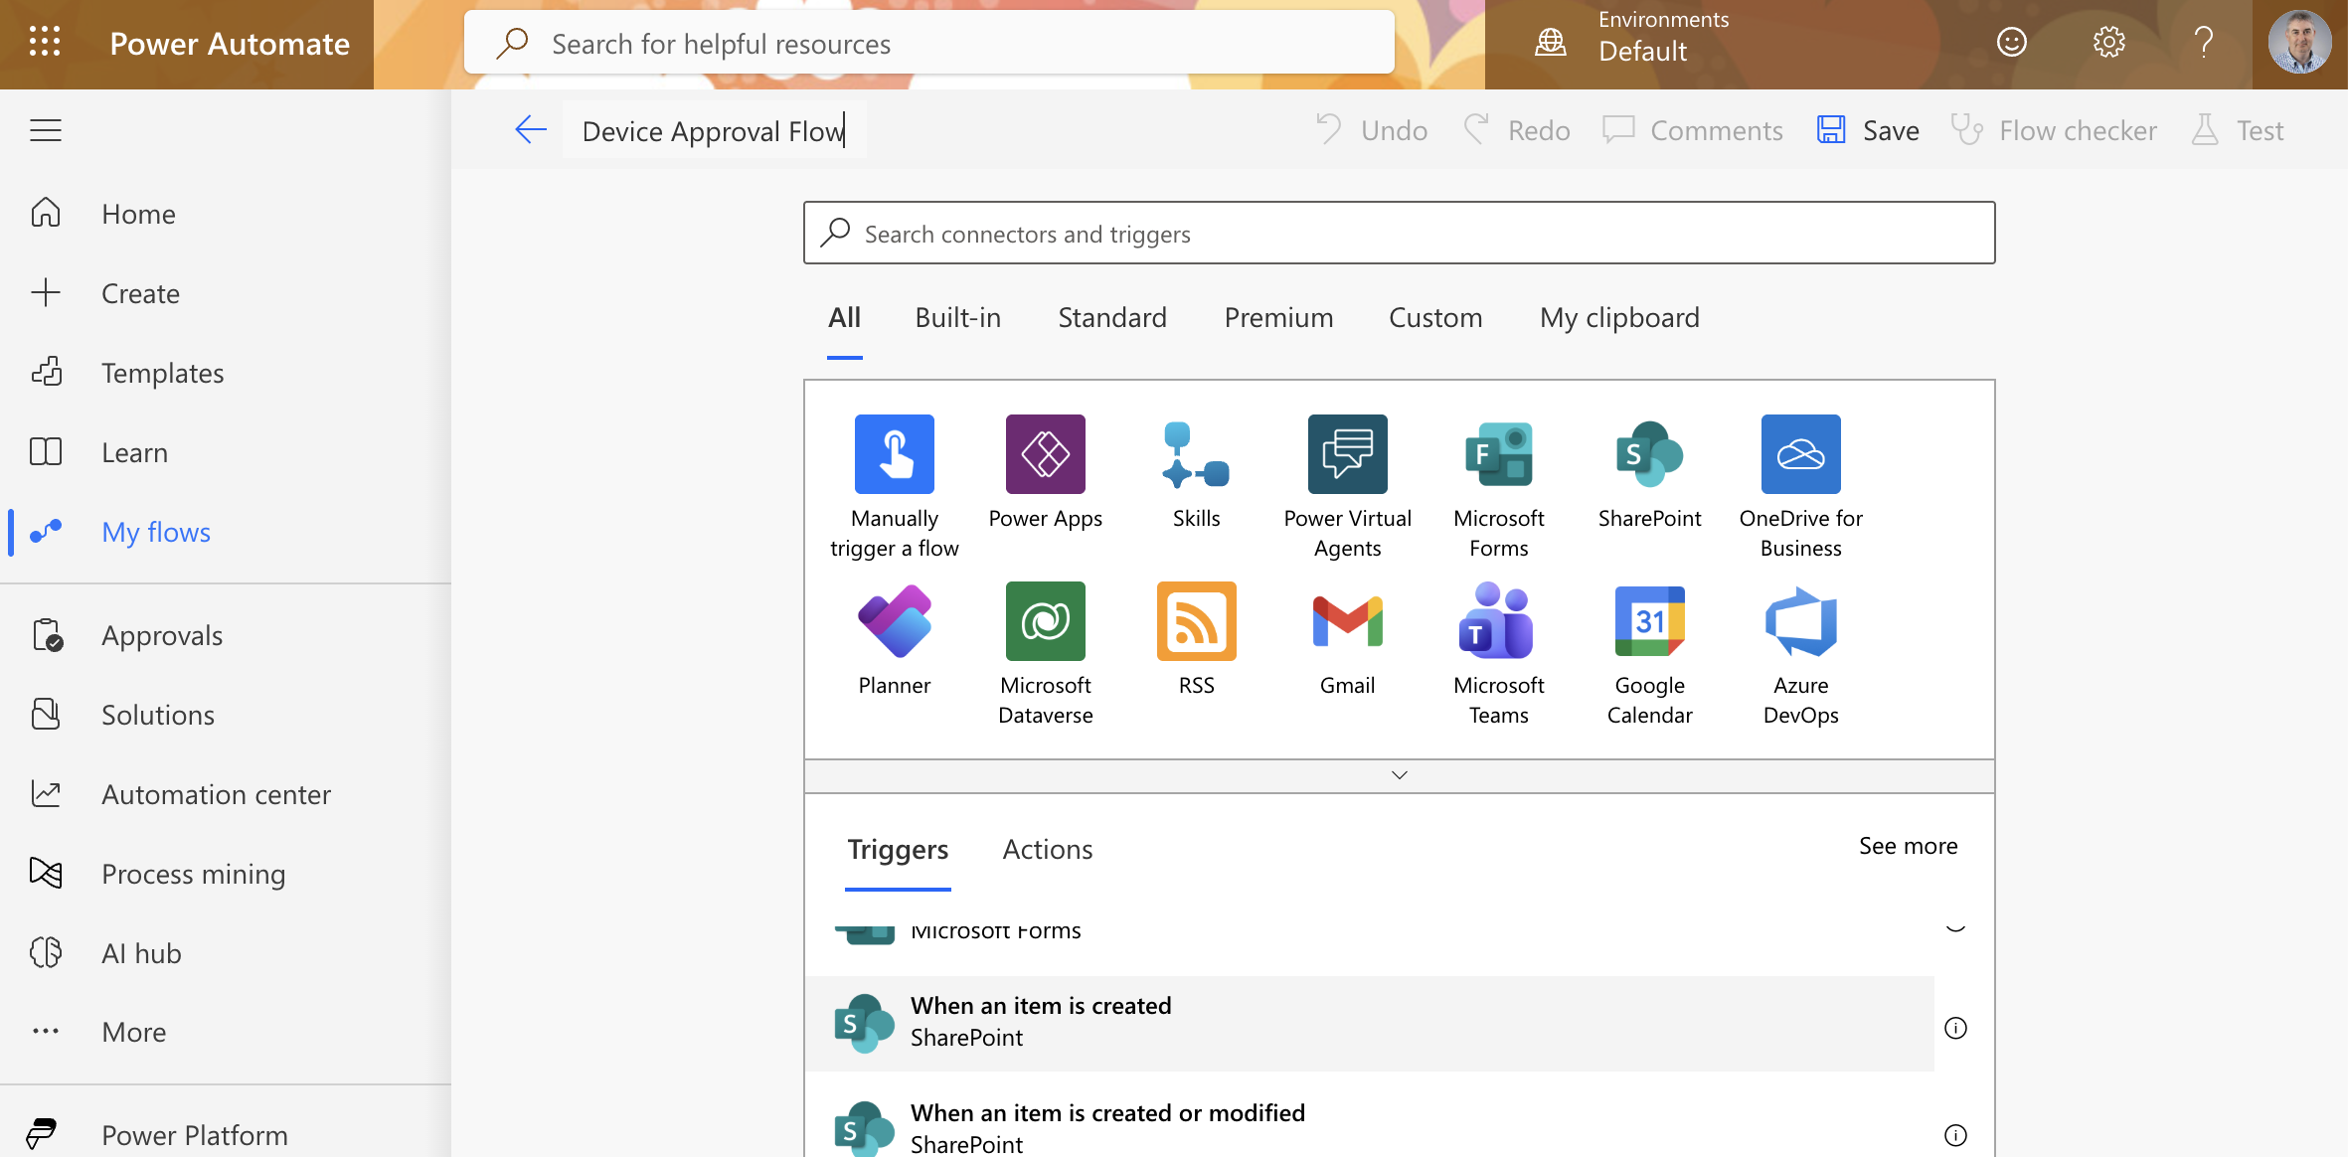Switch to the Standard tab

(1112, 318)
